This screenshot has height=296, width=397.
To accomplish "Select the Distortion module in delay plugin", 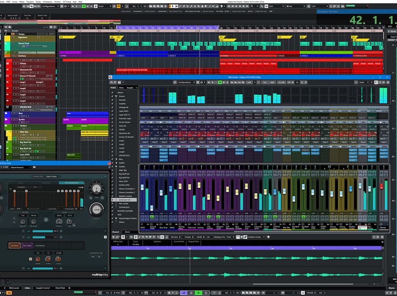I will pyautogui.click(x=15, y=245).
